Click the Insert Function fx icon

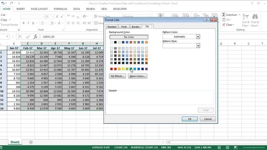tap(35, 37)
